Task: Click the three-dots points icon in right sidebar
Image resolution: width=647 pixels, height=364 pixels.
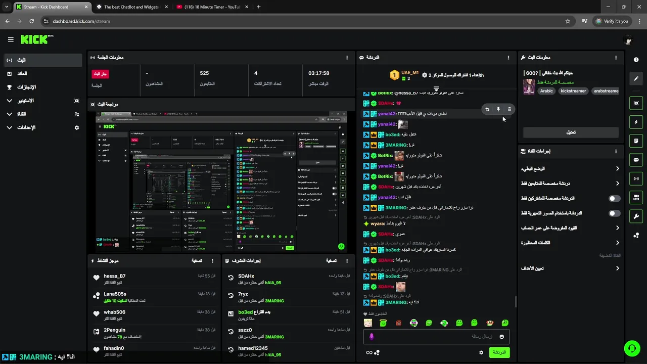Action: (636, 235)
